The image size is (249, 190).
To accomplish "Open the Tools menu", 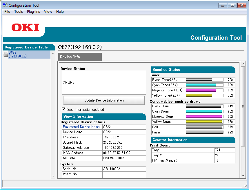I will [x=19, y=12].
